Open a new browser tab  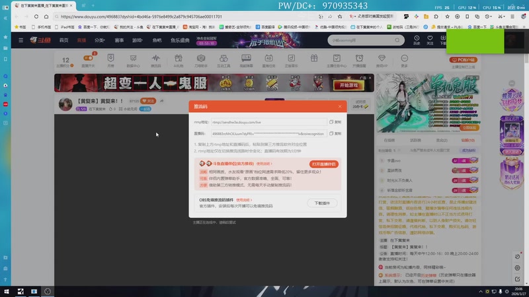click(x=93, y=6)
